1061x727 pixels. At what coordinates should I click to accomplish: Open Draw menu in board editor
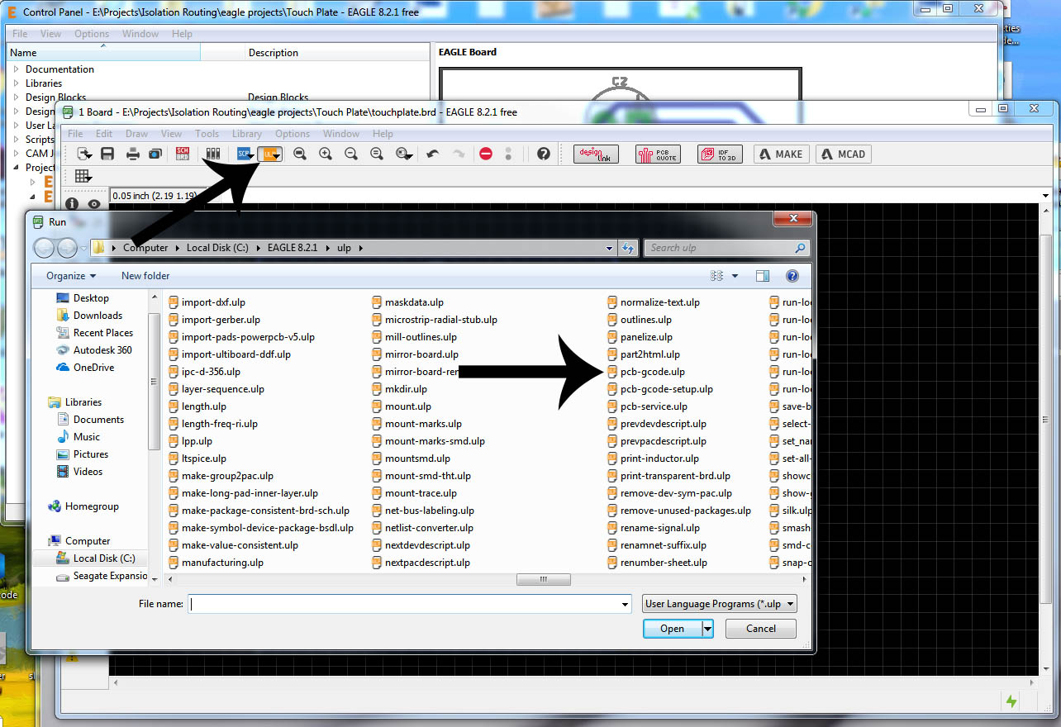tap(137, 134)
